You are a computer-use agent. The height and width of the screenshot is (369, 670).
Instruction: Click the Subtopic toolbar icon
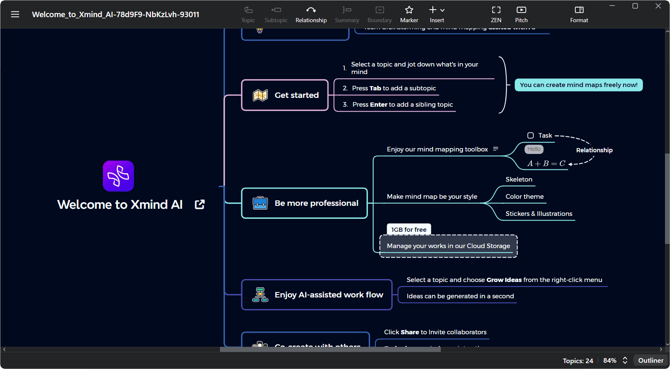[x=276, y=10]
